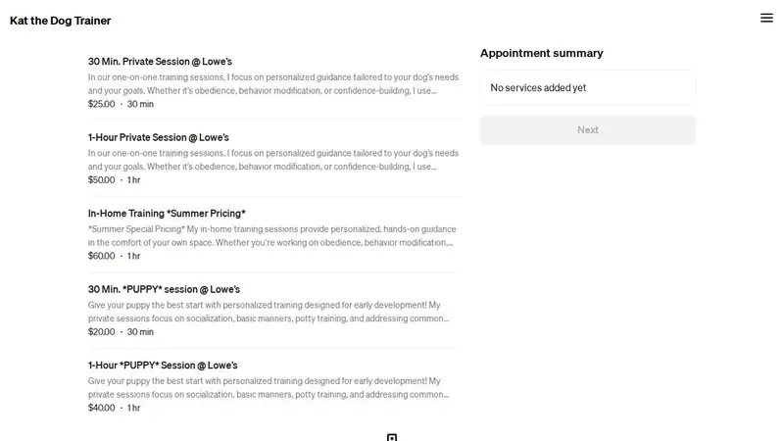Click the Kat the Dog Trainer title
Screen dimensions: 784x441
pos(61,21)
